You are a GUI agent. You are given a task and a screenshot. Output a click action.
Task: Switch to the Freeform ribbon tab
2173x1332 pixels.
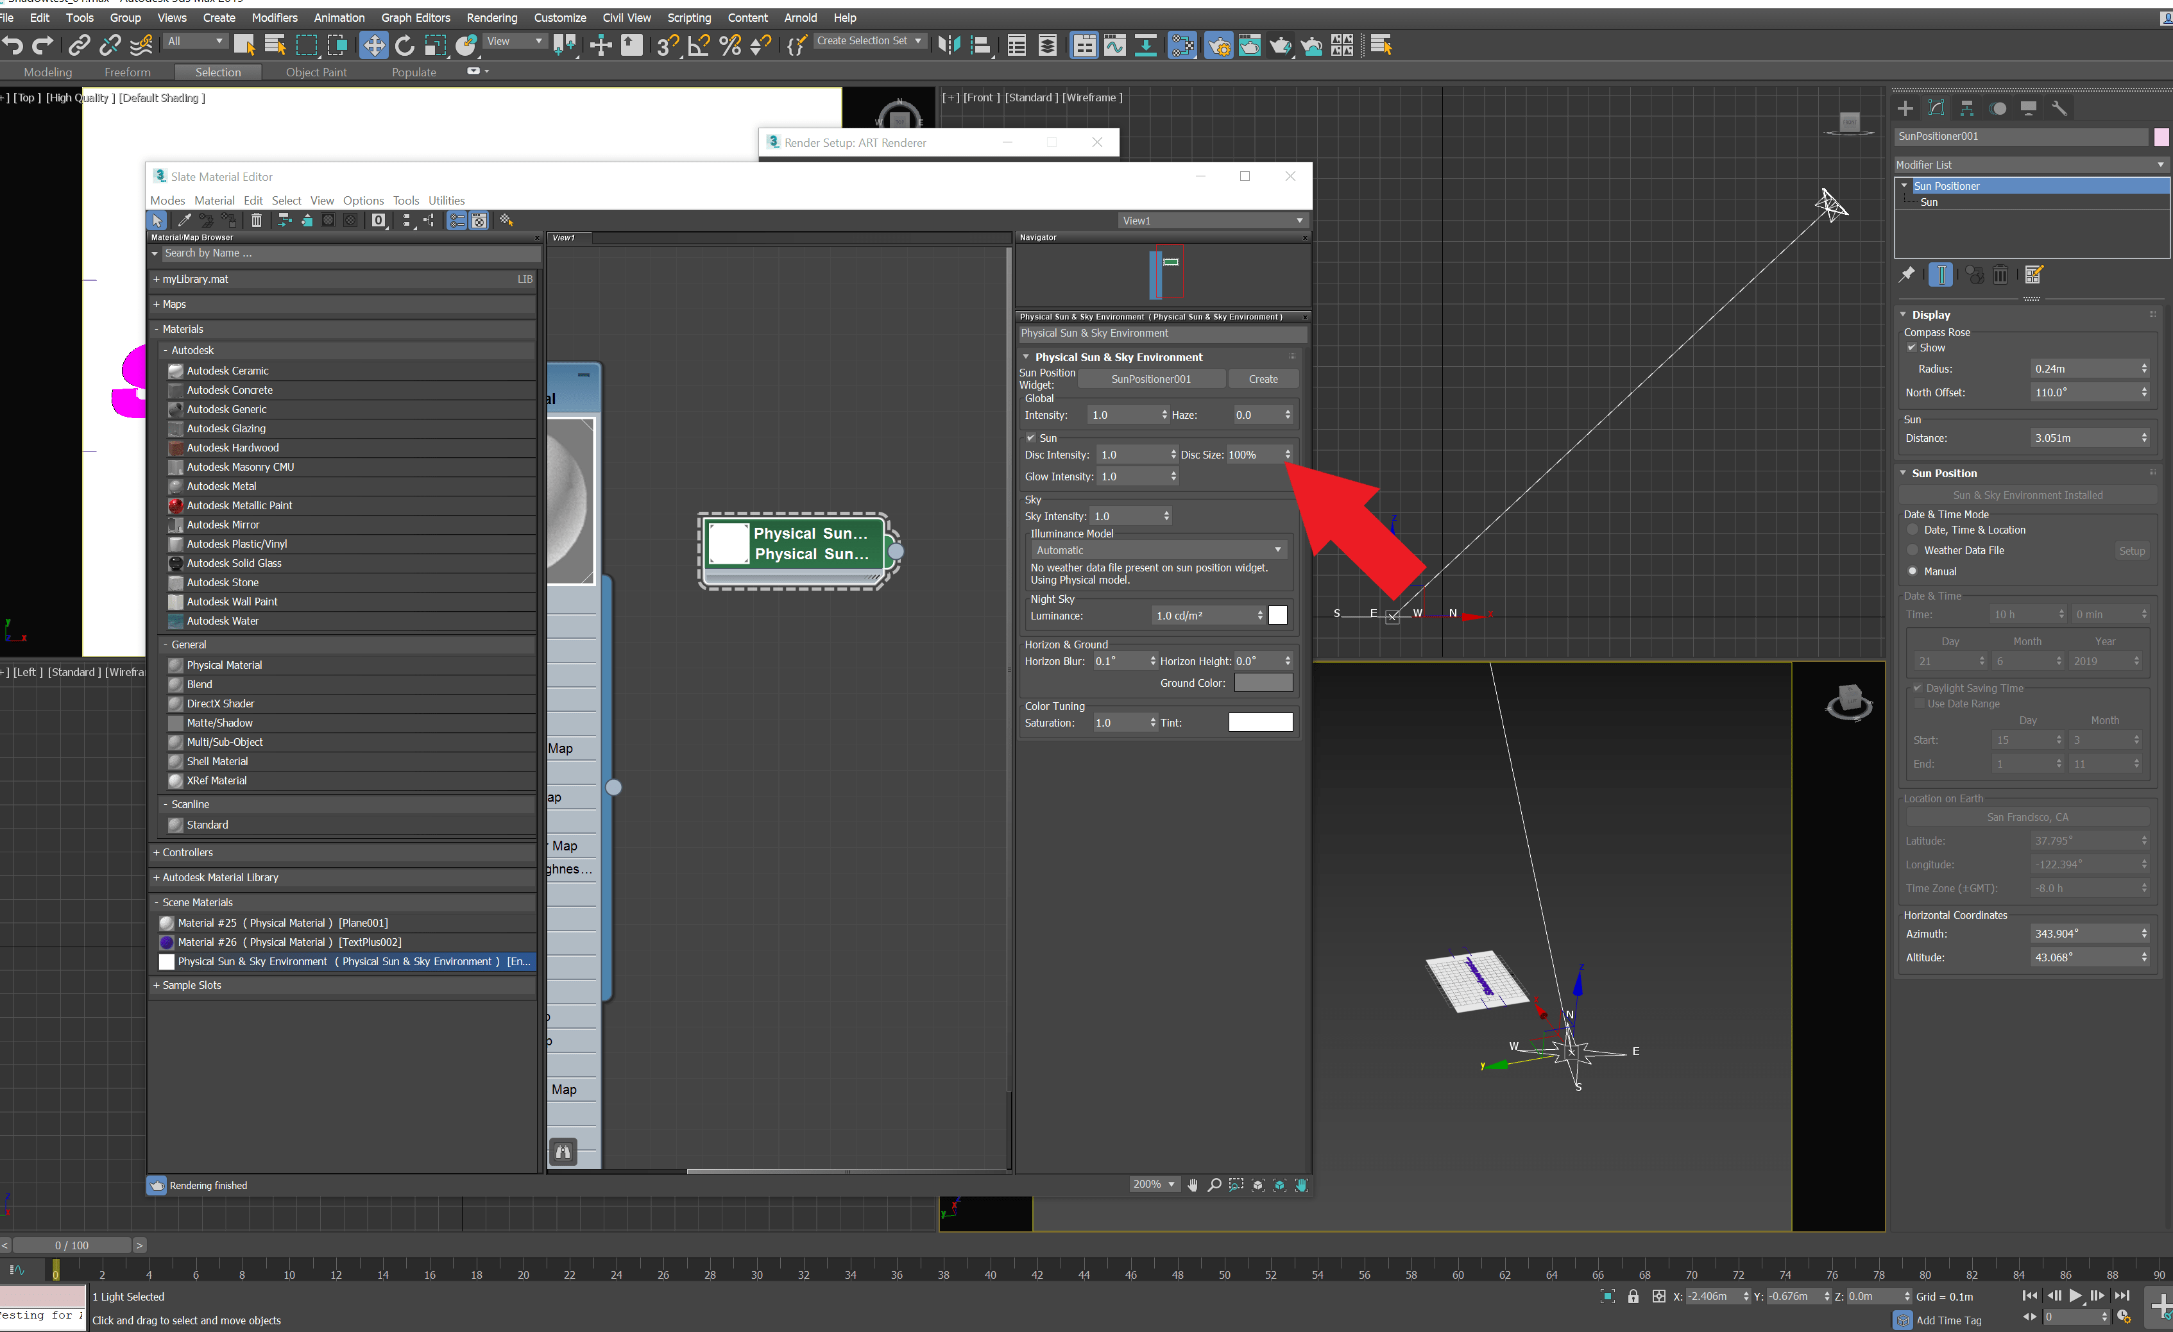click(x=127, y=72)
